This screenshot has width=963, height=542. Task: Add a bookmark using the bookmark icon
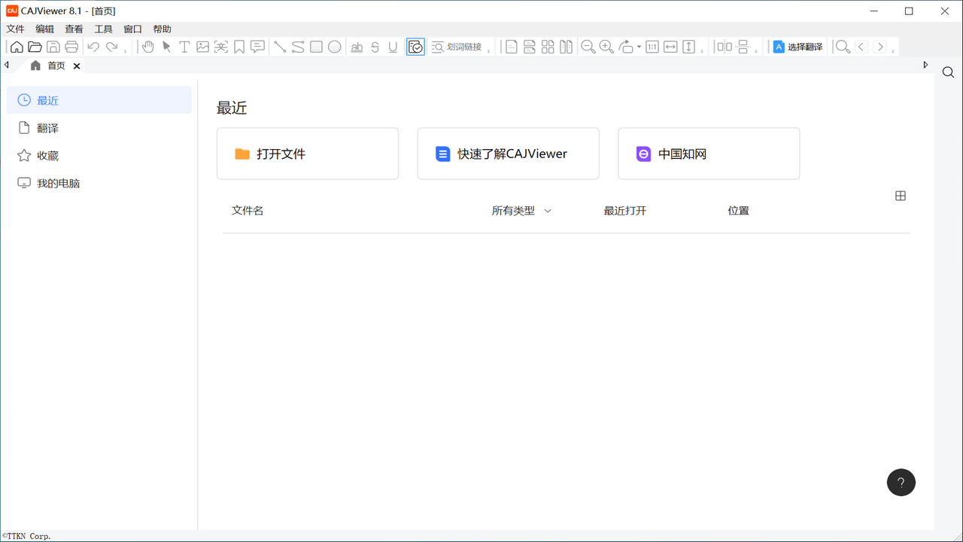(x=239, y=46)
